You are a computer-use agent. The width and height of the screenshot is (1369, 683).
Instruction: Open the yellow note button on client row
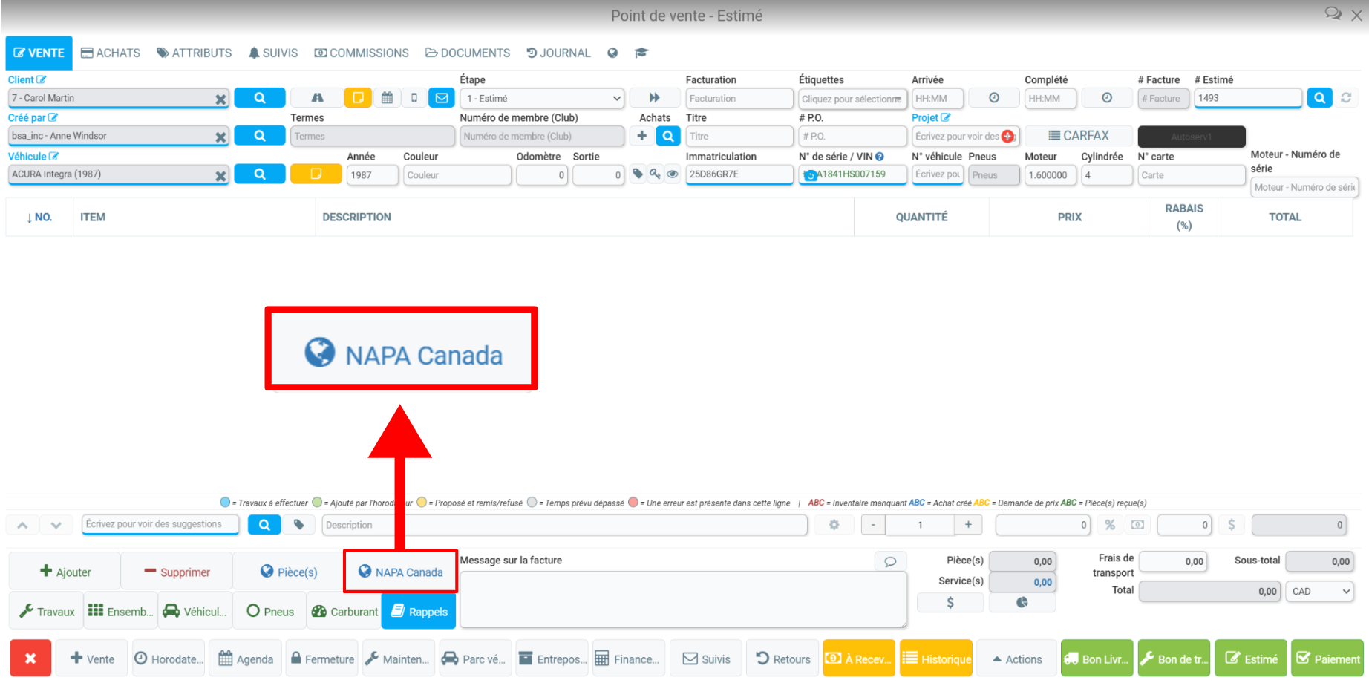[x=358, y=98]
